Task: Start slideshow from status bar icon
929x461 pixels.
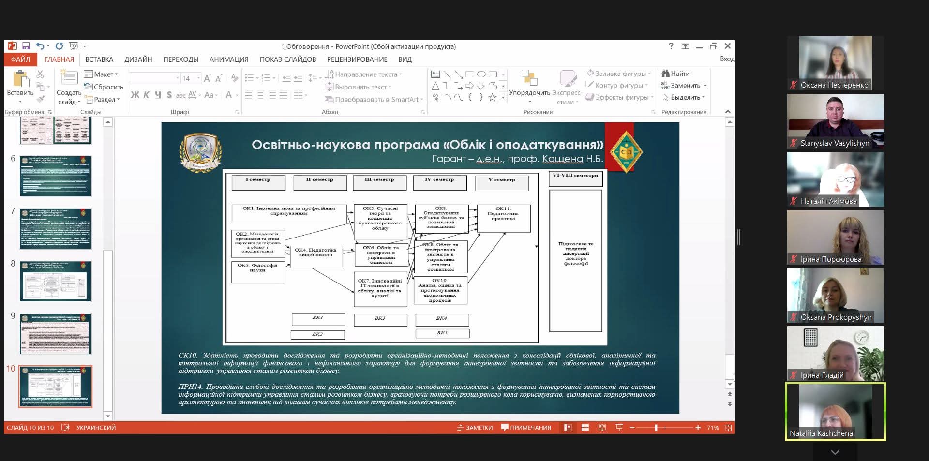Action: coord(619,428)
